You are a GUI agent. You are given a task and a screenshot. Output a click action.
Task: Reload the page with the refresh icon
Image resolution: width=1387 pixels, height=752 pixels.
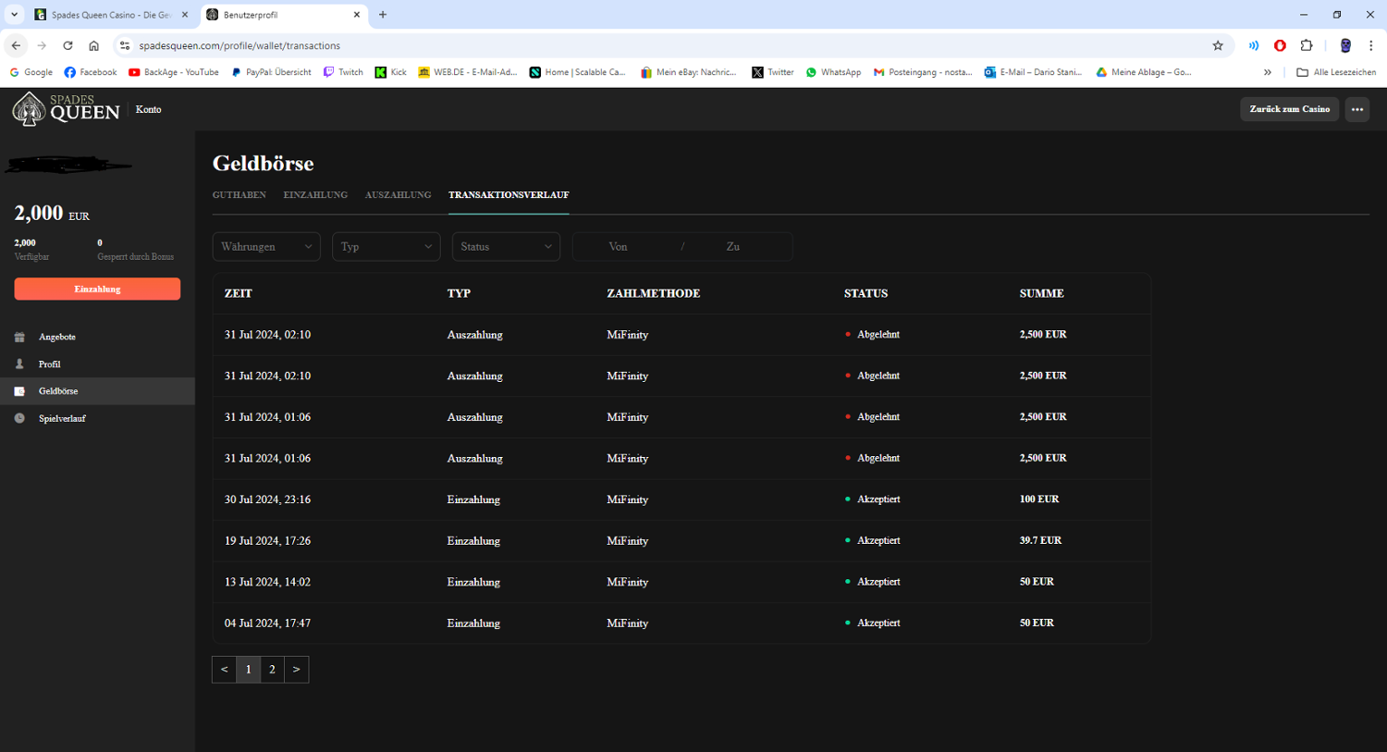tap(68, 45)
